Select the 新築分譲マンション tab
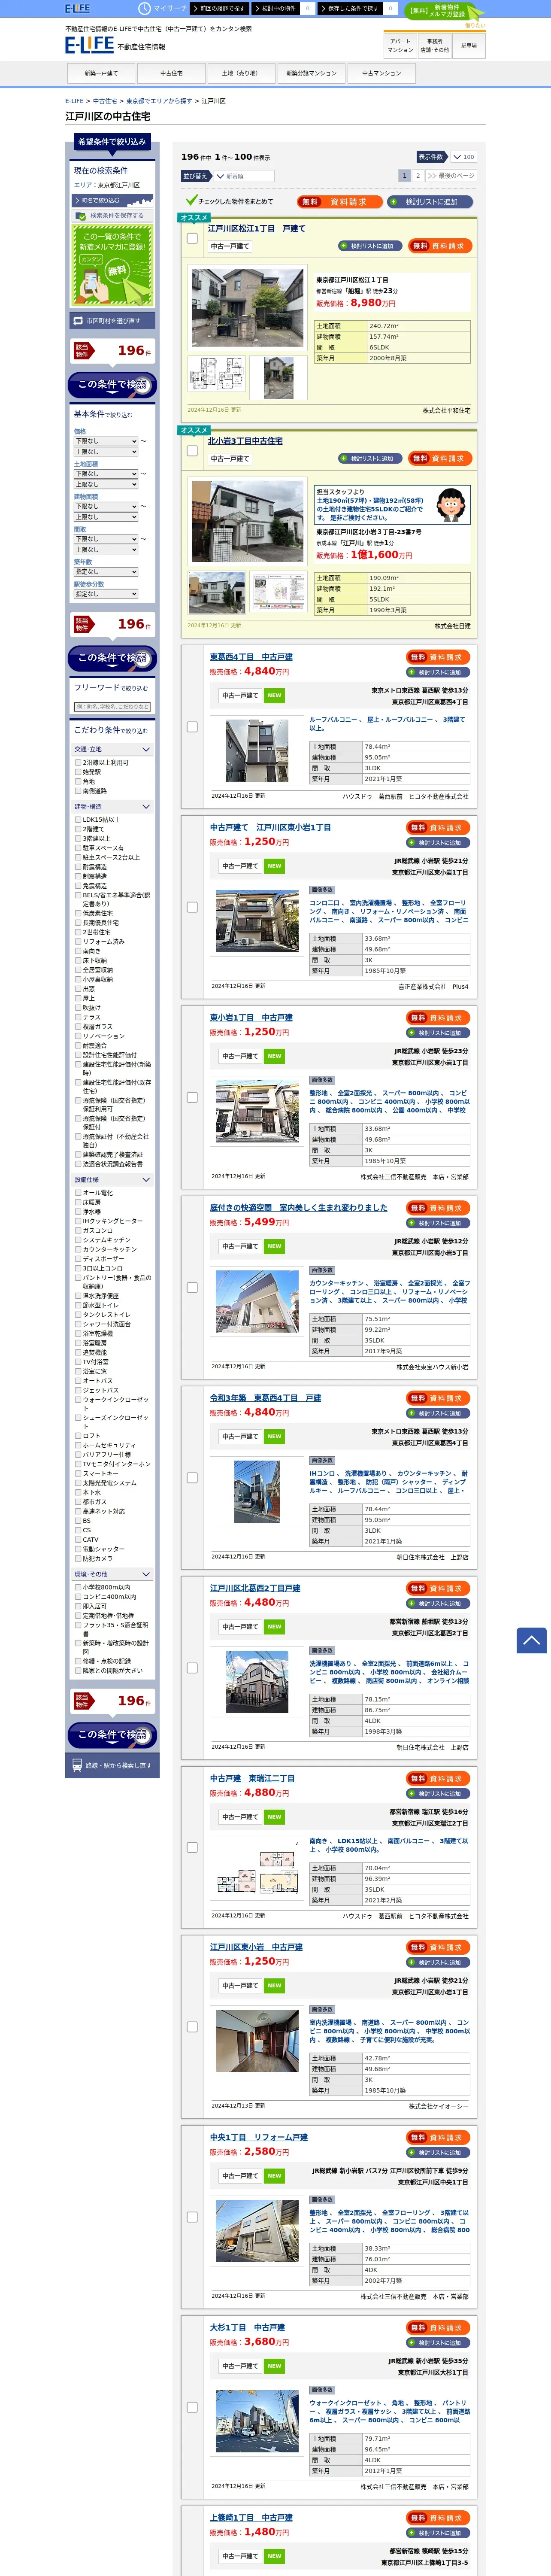The width and height of the screenshot is (551, 2576). 311,73
